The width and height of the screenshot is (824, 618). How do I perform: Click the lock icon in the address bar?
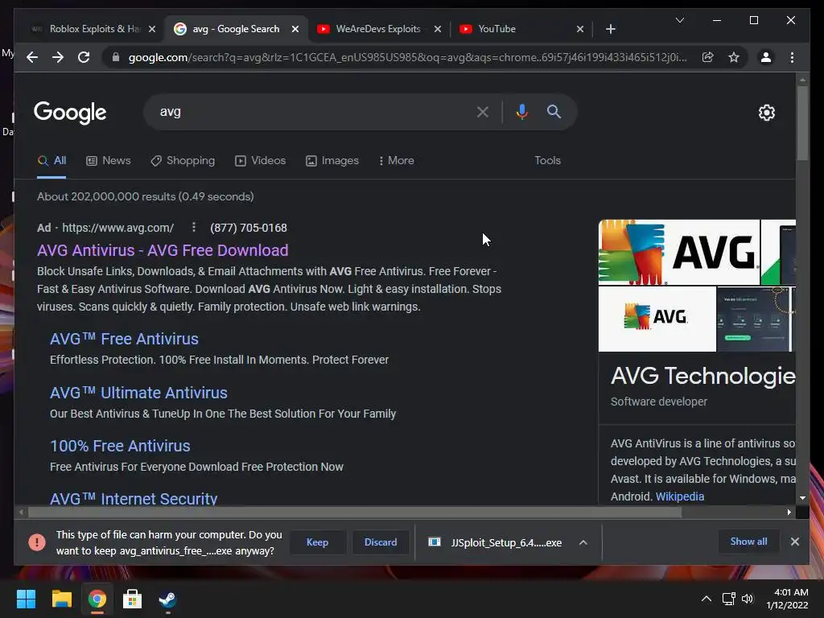click(x=116, y=57)
